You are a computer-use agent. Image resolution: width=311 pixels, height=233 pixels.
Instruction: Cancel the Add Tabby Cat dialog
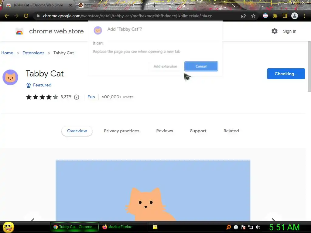point(201,66)
